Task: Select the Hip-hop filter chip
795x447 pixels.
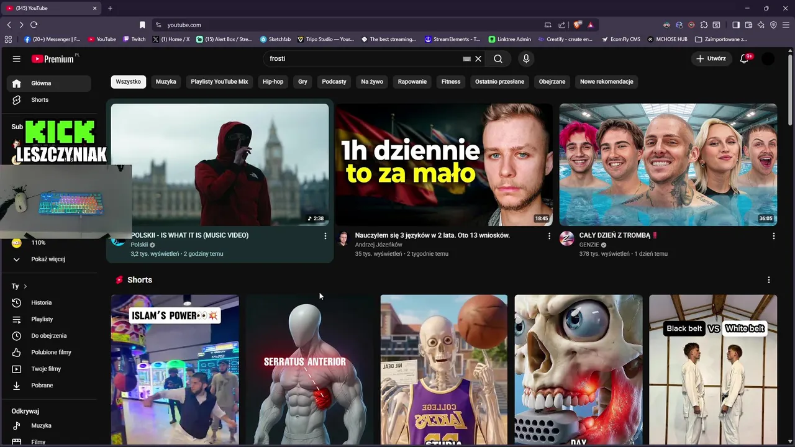Action: (273, 81)
